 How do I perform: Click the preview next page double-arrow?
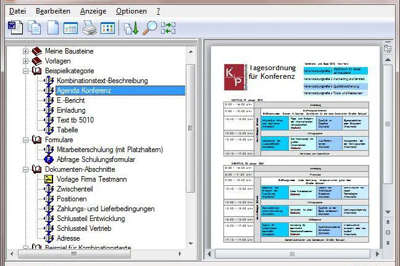[x=388, y=243]
